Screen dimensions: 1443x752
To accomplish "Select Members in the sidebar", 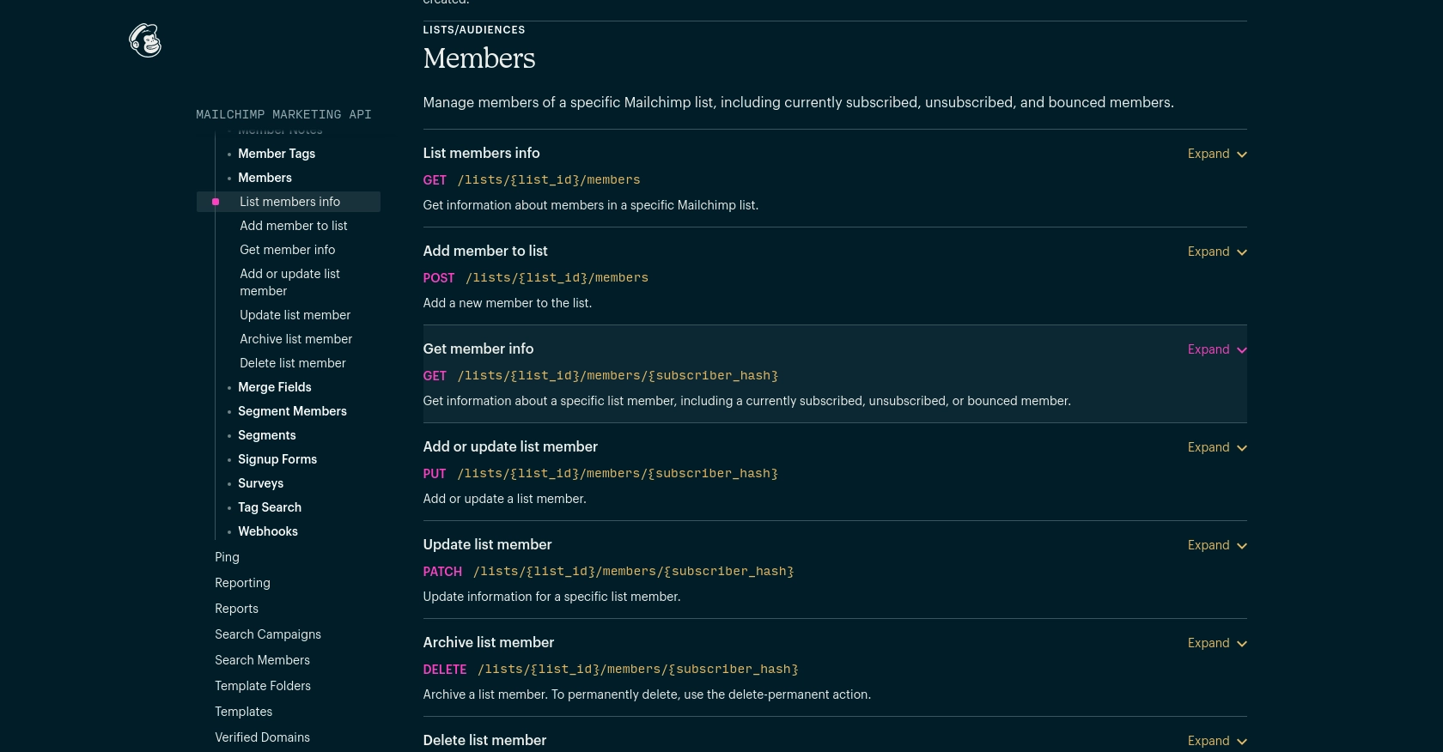I will (265, 178).
